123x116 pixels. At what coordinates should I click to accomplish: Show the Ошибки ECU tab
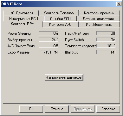(60, 19)
